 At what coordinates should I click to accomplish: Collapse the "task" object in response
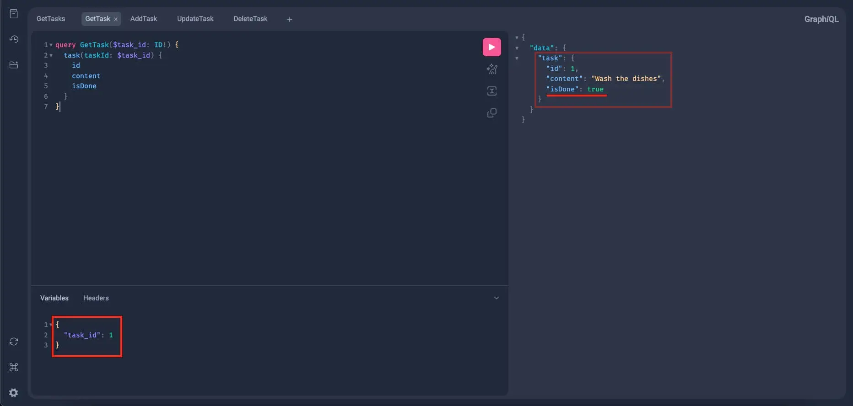click(x=517, y=58)
